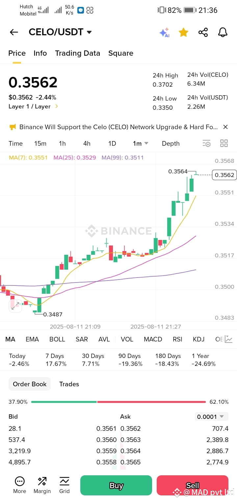Select ask price 0.3562 in order book
Viewport: 237px width, 501px height.
131,428
